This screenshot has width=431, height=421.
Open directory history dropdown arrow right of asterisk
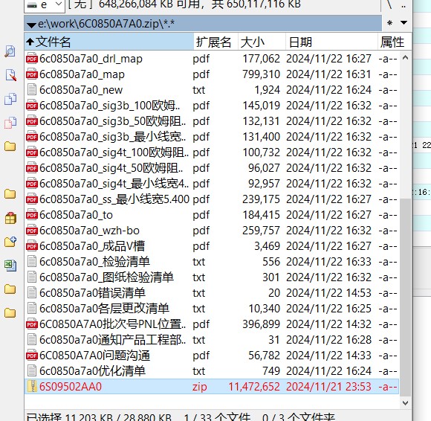click(404, 22)
